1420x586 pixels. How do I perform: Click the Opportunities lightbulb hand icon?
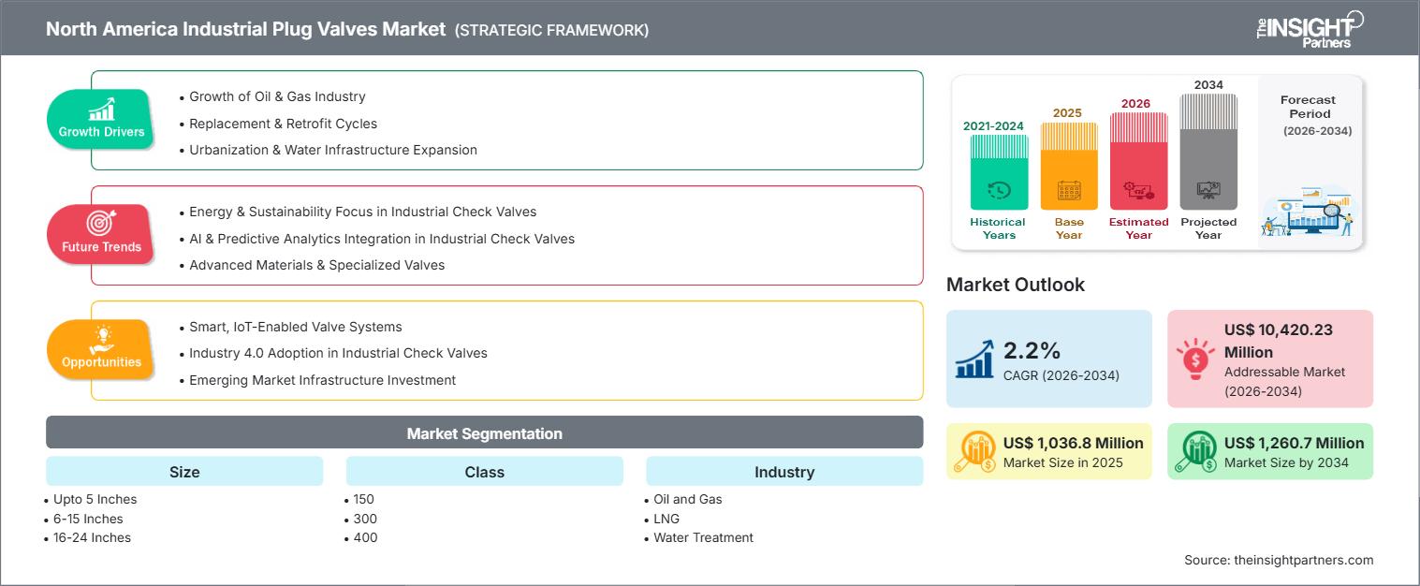coord(101,338)
